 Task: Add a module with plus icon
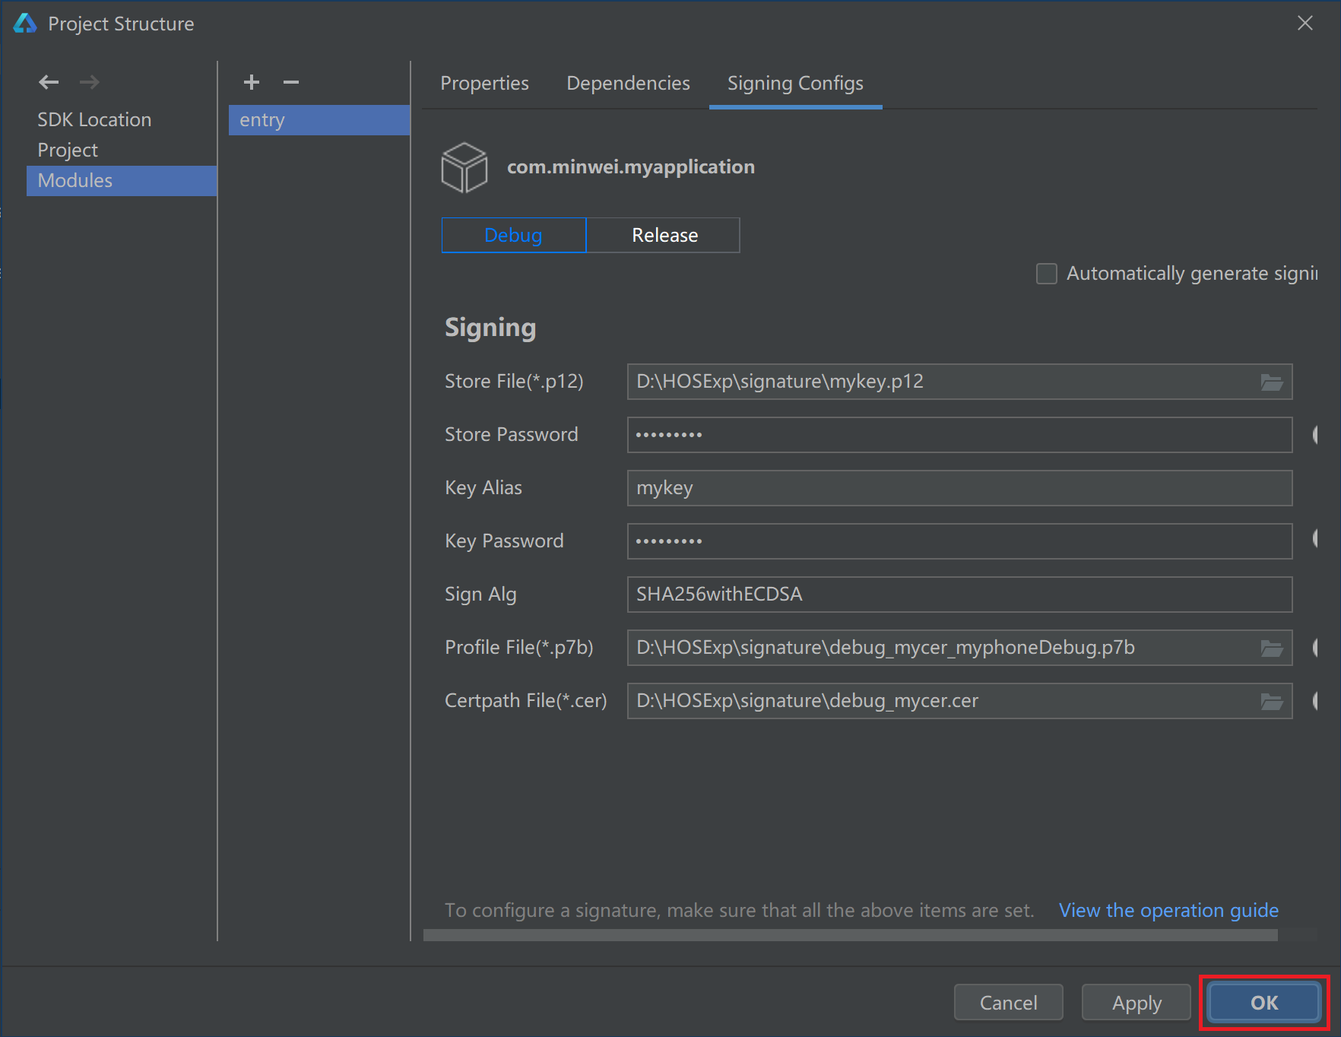click(x=252, y=82)
